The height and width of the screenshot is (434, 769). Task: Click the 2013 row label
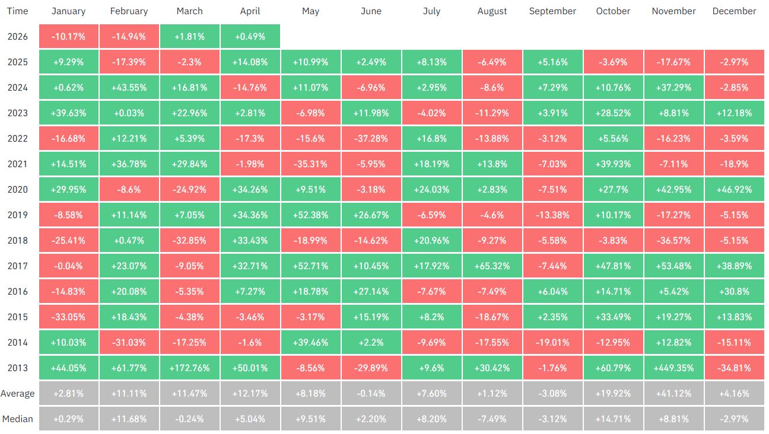point(18,368)
